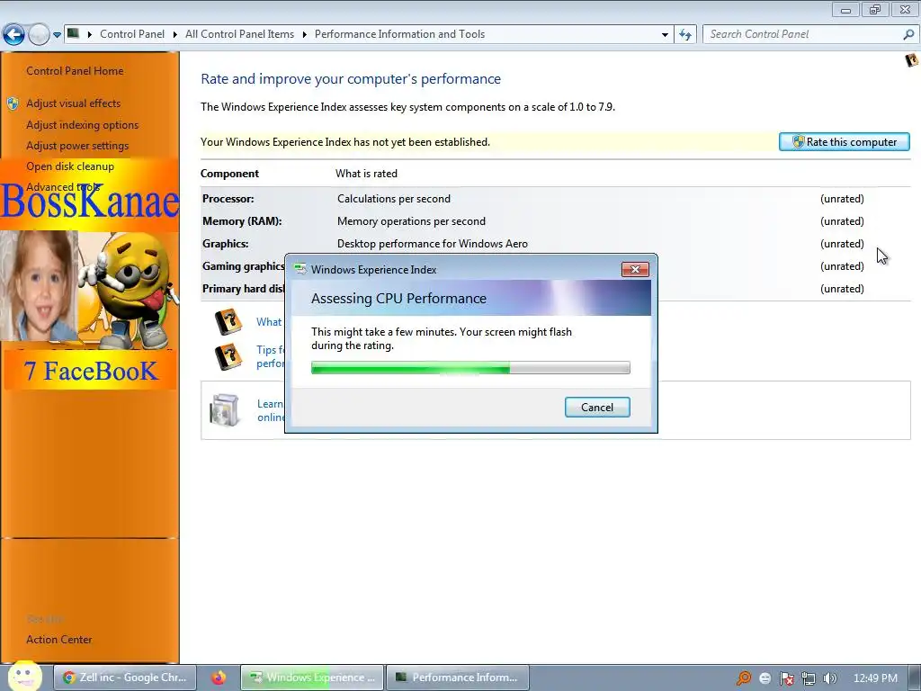Select the Control Panel breadcrumb
921x691 pixels.
132,34
